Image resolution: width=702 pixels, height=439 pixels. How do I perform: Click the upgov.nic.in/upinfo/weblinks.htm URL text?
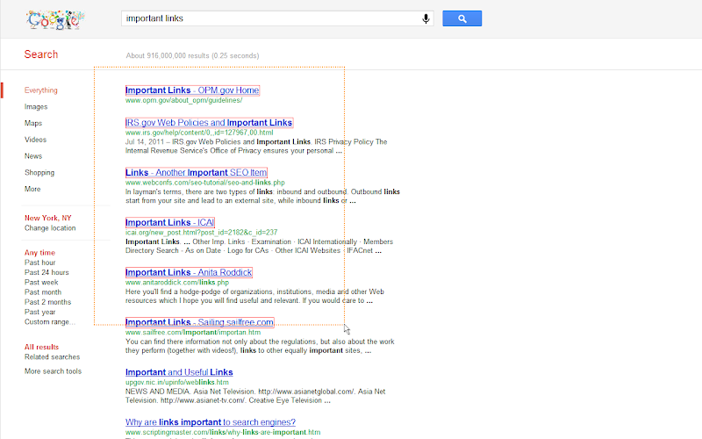pos(177,383)
